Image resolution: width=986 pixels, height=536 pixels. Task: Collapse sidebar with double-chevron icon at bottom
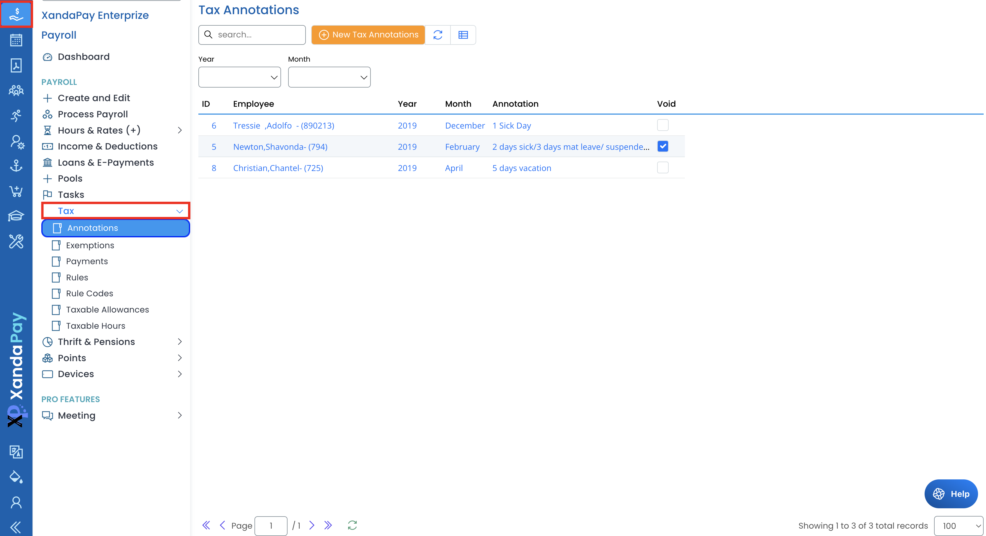pos(16,527)
